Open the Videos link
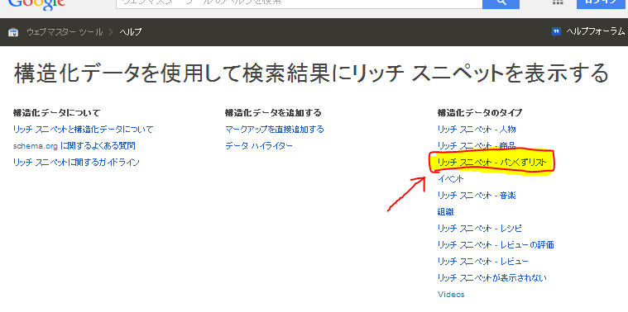Screen dimensions: 628x312 coord(451,295)
